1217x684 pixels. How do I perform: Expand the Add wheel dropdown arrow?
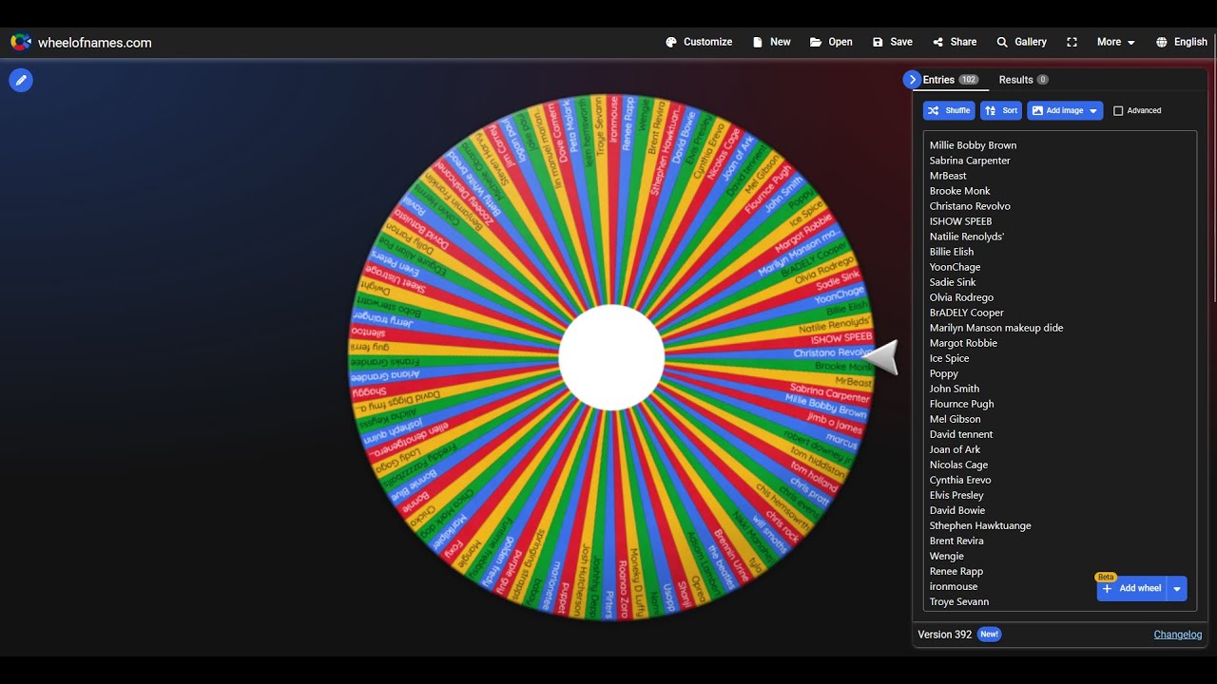tap(1177, 588)
